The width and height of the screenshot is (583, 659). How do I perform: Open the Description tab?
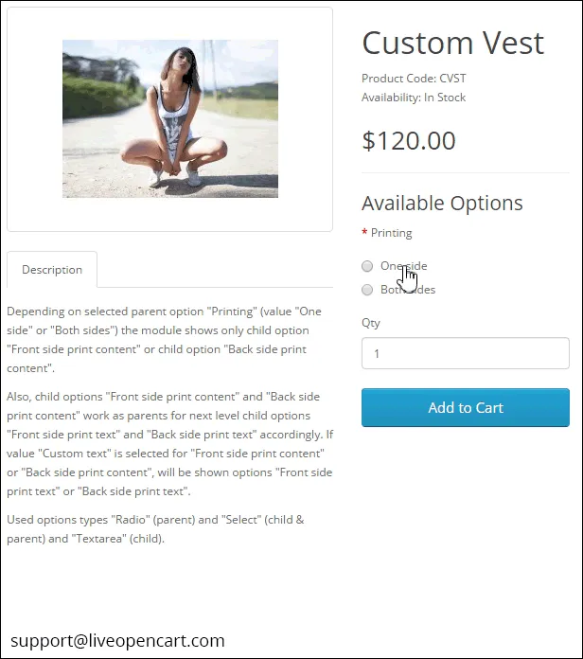[x=52, y=270]
